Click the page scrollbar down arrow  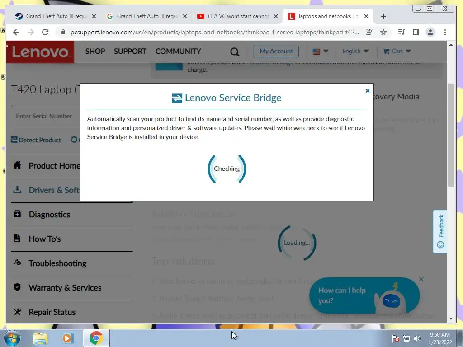click(451, 319)
